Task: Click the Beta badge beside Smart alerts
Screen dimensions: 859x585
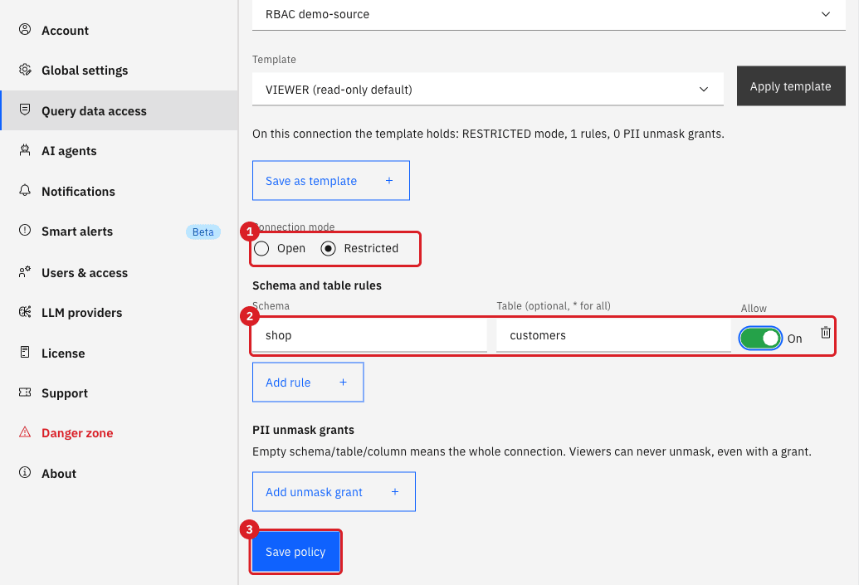Action: pyautogui.click(x=203, y=232)
